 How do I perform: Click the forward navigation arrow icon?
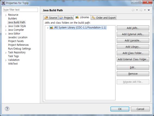(x=141, y=10)
